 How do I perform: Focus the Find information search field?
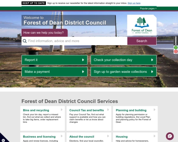pyautogui.click(x=74, y=41)
